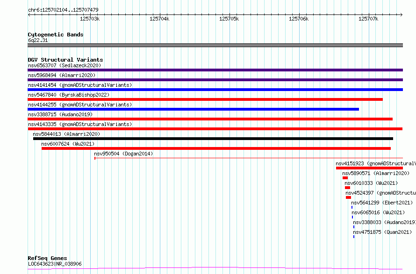The height and width of the screenshot is (274, 416).
Task: Open variant label nsv5968494 (Almarri2020)
Action: 62,75
